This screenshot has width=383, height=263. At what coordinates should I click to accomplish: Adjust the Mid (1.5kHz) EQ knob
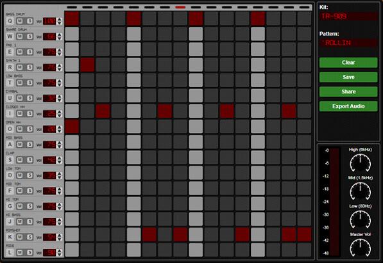click(361, 191)
